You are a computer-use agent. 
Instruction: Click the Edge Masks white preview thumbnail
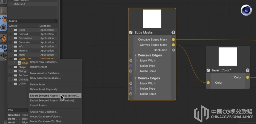(x=152, y=19)
